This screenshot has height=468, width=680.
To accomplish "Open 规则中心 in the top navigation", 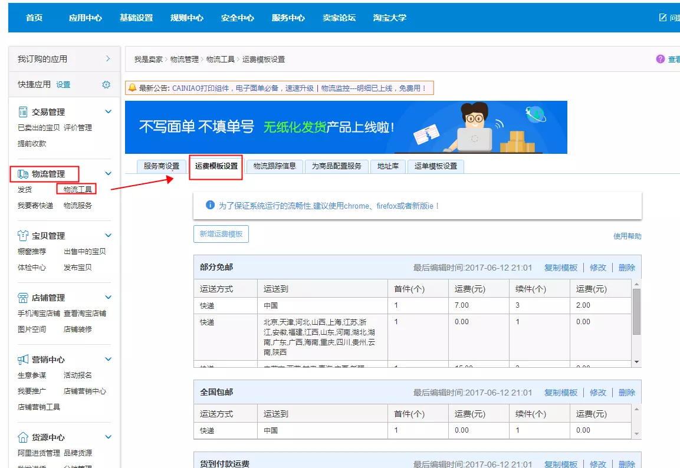I will coord(187,18).
